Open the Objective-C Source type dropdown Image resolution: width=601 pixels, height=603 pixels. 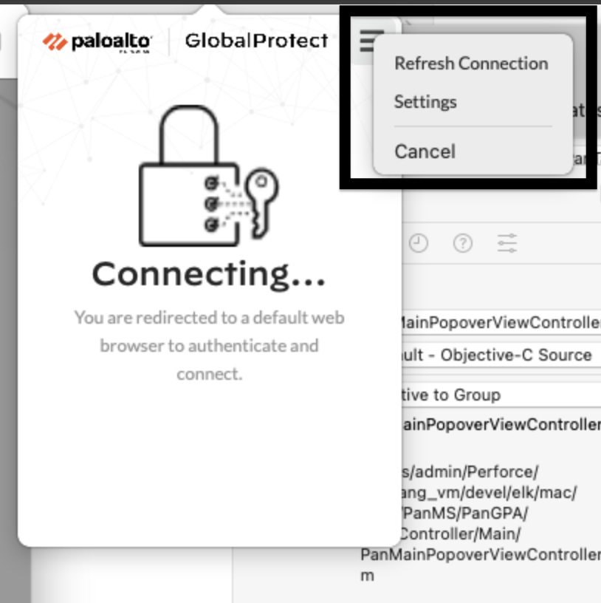501,355
